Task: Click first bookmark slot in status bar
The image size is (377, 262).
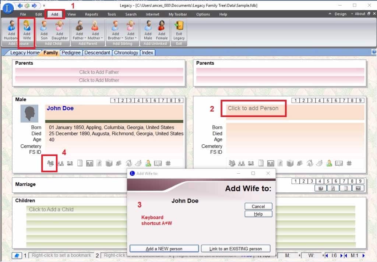Action: point(61,255)
